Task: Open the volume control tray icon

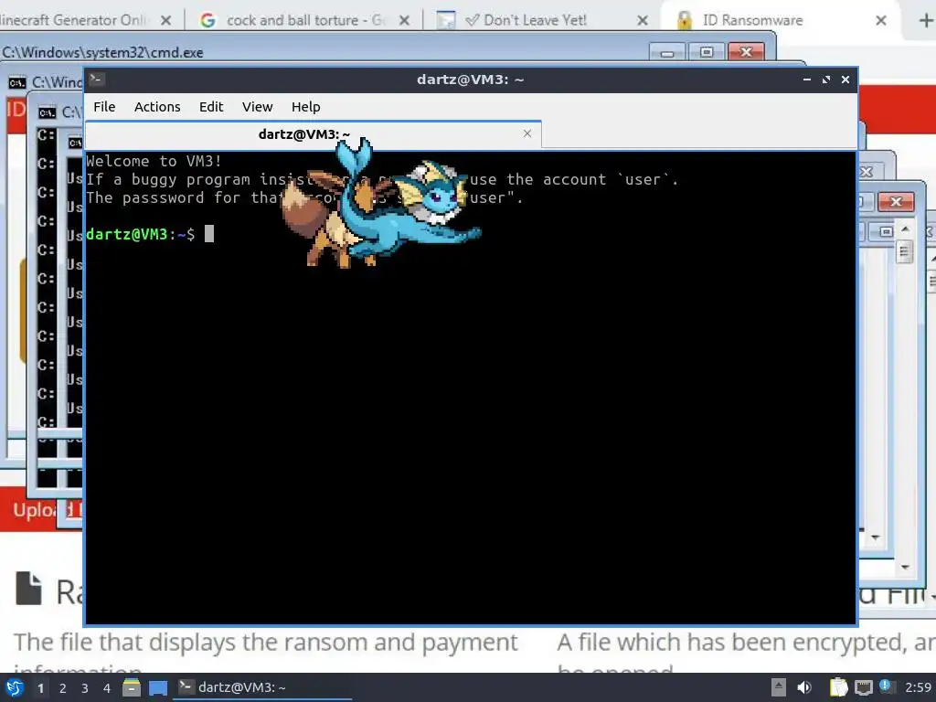Action: (x=804, y=687)
